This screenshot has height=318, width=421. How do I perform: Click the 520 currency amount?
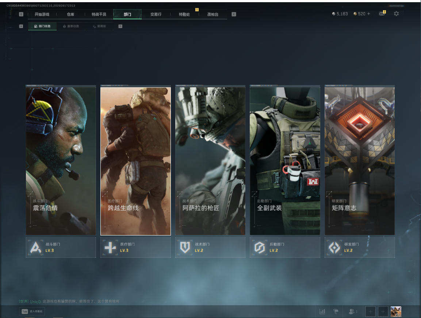tap(361, 14)
